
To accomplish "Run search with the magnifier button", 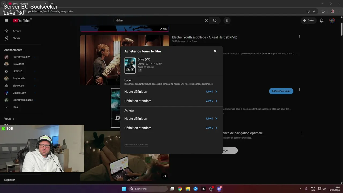I will pyautogui.click(x=215, y=21).
